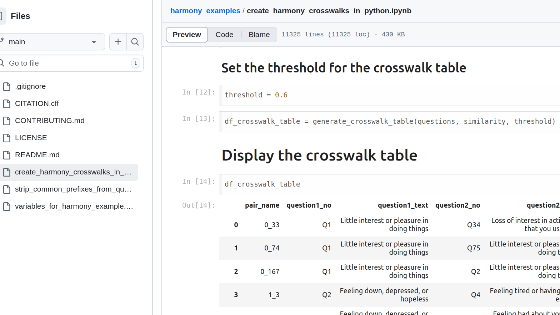
Task: Open CONTRIBUTING.md file
Action: (x=50, y=121)
